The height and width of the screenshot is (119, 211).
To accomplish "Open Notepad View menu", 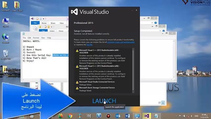I will point(43,38).
